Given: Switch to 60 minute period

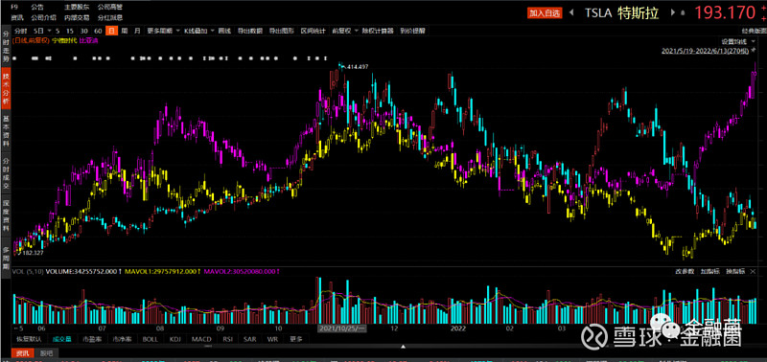Looking at the screenshot, I should tap(98, 31).
